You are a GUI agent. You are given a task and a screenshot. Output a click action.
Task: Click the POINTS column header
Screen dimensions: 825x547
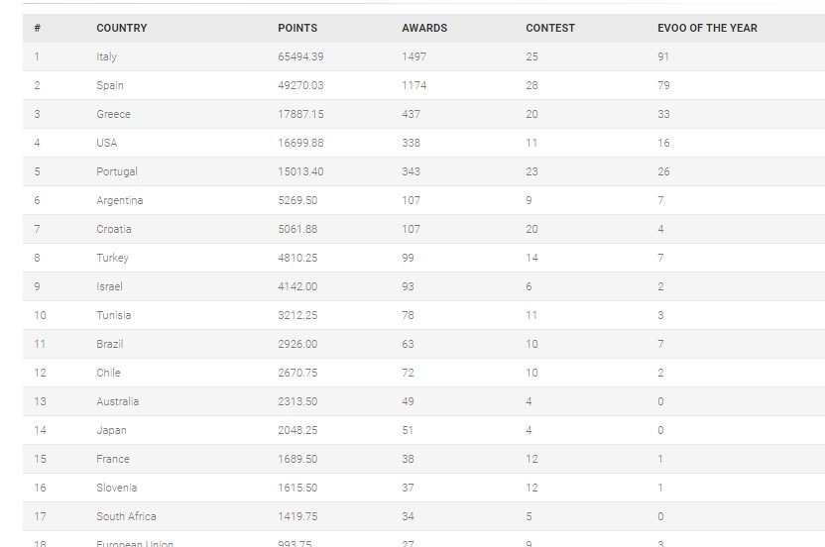coord(297,28)
